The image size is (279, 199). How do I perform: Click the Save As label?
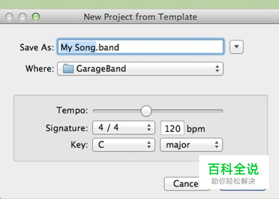pos(36,47)
